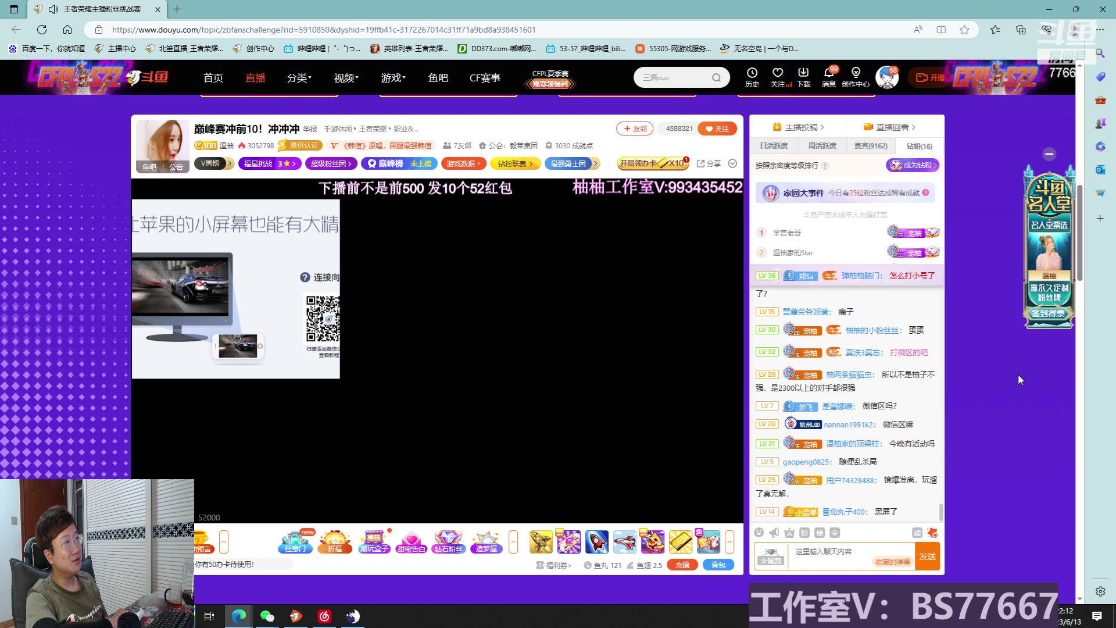Screen dimensions: 1116x628
Task: Open the 关注 heart icon in header
Action: pyautogui.click(x=778, y=77)
